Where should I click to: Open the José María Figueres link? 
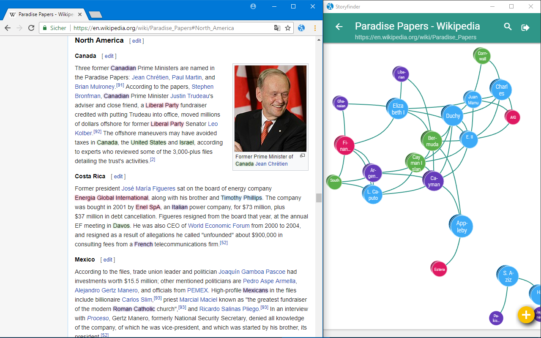(x=148, y=188)
